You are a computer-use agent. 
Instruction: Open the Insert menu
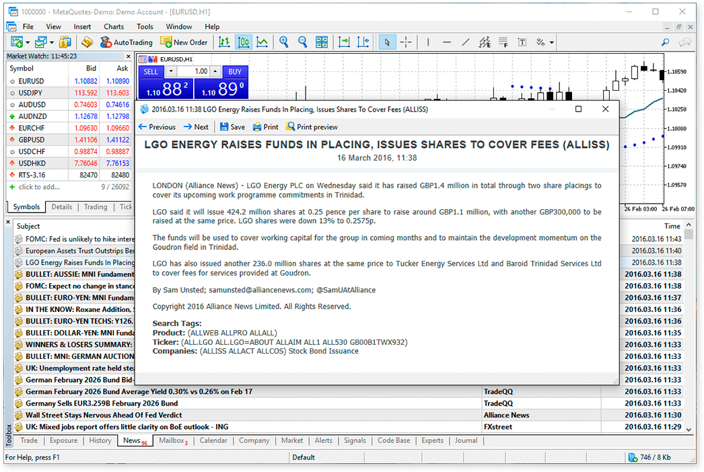[82, 26]
